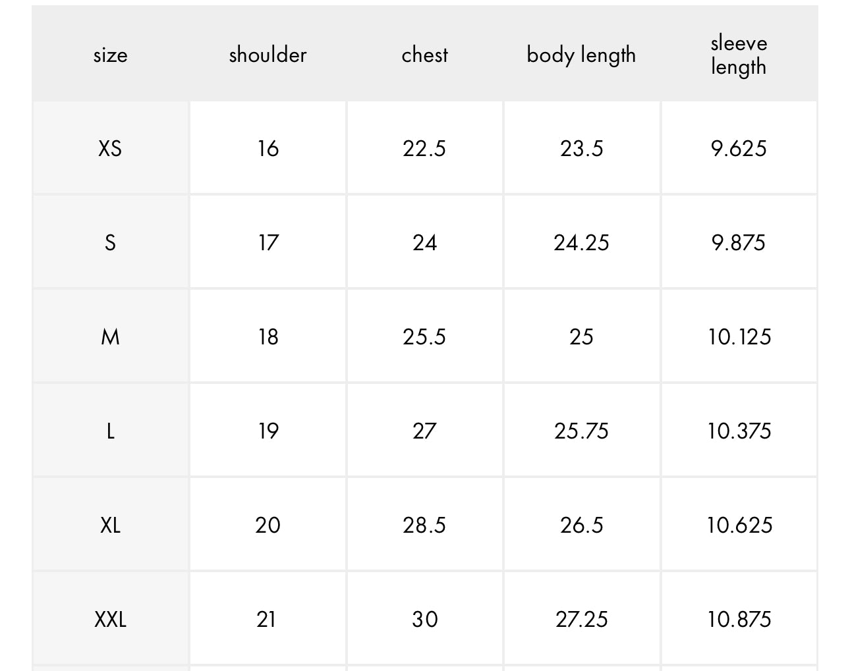Click the XXL shoulder value 21

(x=266, y=620)
